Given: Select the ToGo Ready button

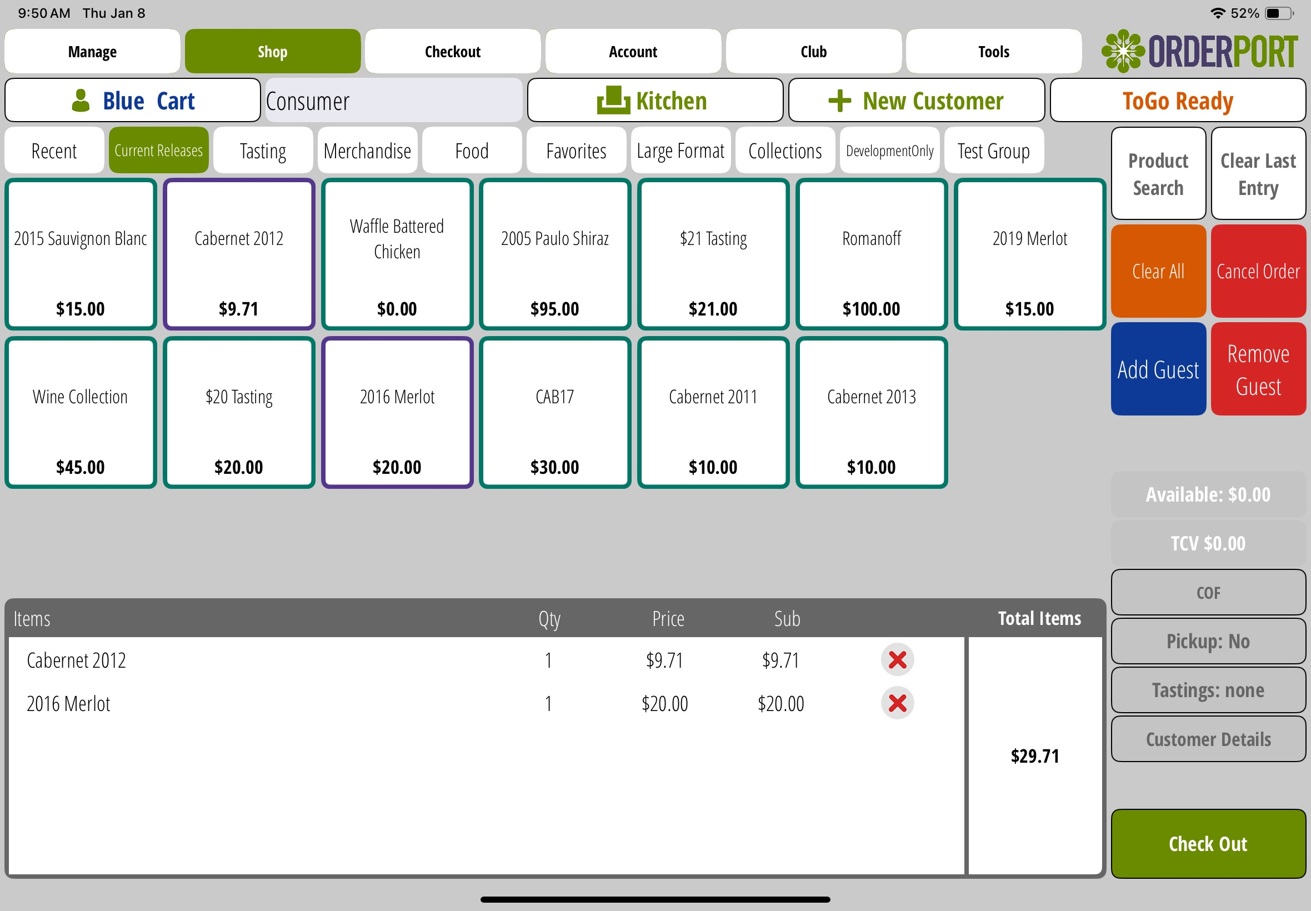Looking at the screenshot, I should [x=1178, y=101].
